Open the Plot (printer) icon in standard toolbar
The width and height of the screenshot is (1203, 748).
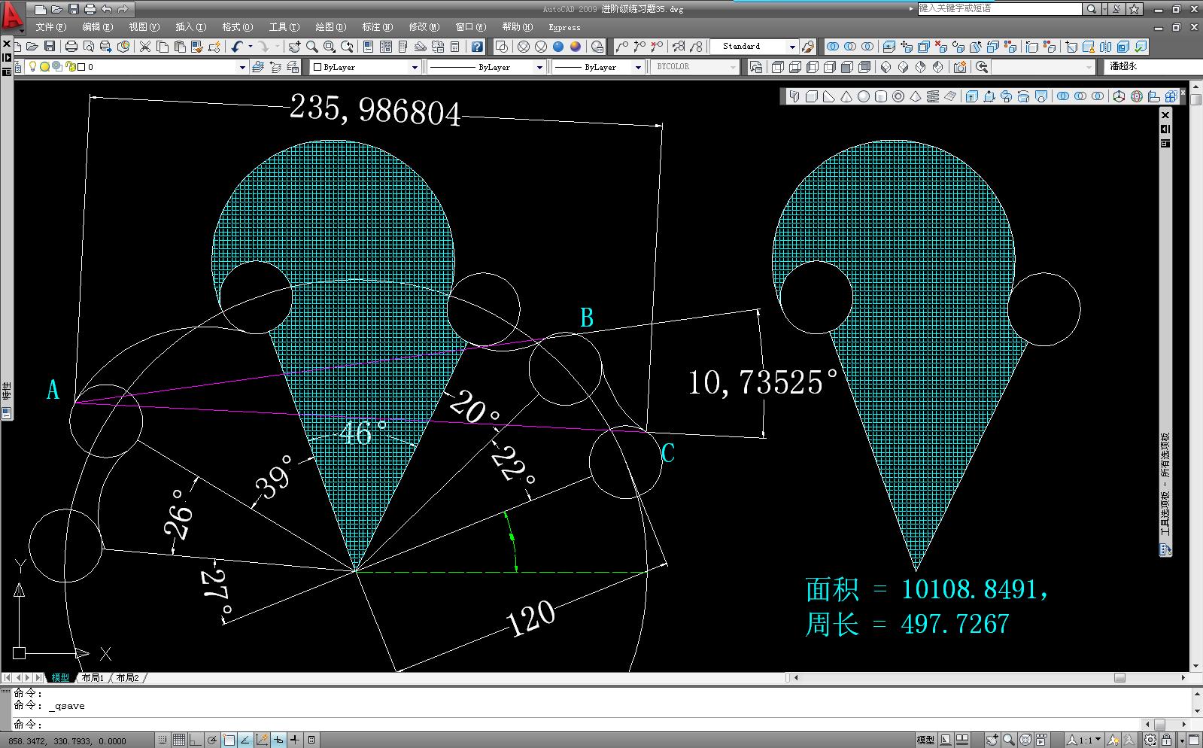point(71,47)
